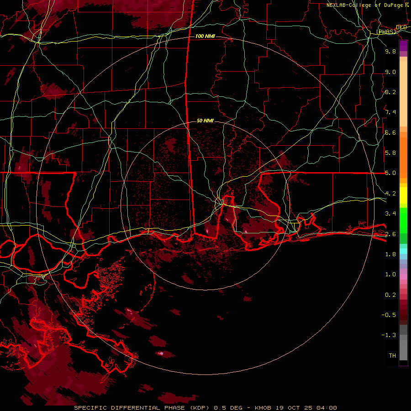Click the 9.0 value on the color scale
Image resolution: width=411 pixels, height=411 pixels.
390,72
